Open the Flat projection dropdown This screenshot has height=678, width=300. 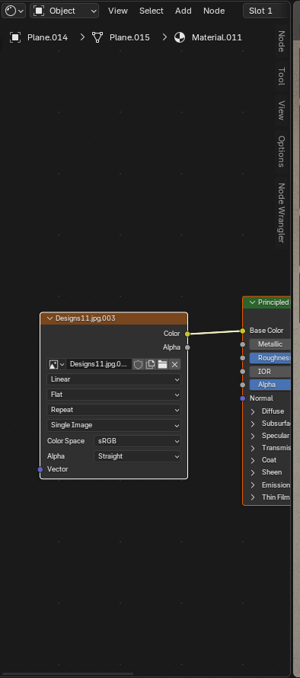click(113, 395)
